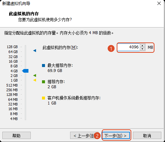
Task: Select the 2 GB mark on memory scale
Action: [x=14, y=76]
